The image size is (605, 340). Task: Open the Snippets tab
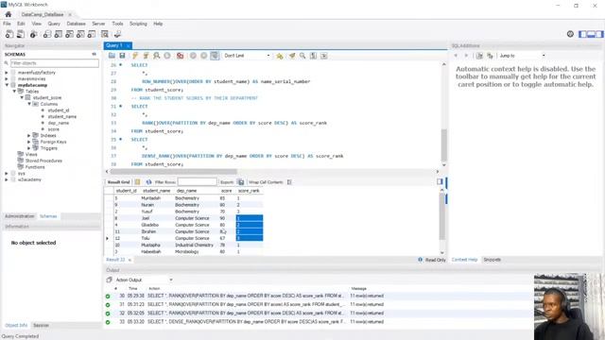pyautogui.click(x=492, y=260)
